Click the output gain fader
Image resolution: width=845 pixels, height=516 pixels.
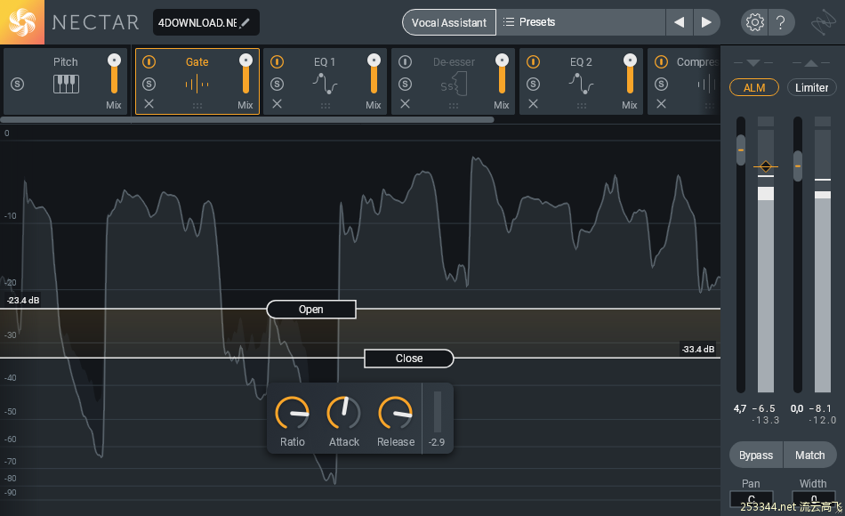[x=798, y=165]
